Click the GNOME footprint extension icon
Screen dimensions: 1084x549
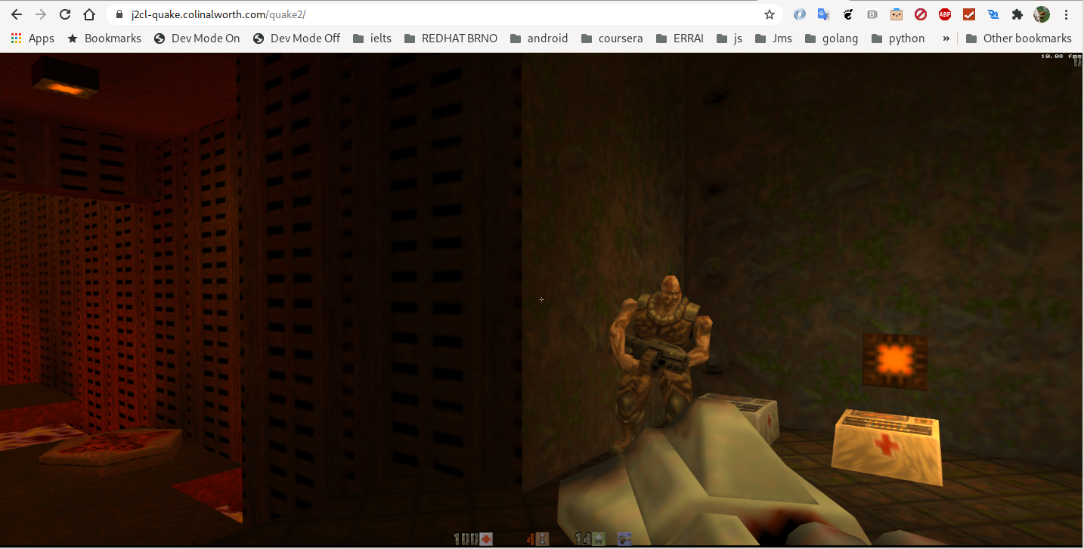click(848, 14)
